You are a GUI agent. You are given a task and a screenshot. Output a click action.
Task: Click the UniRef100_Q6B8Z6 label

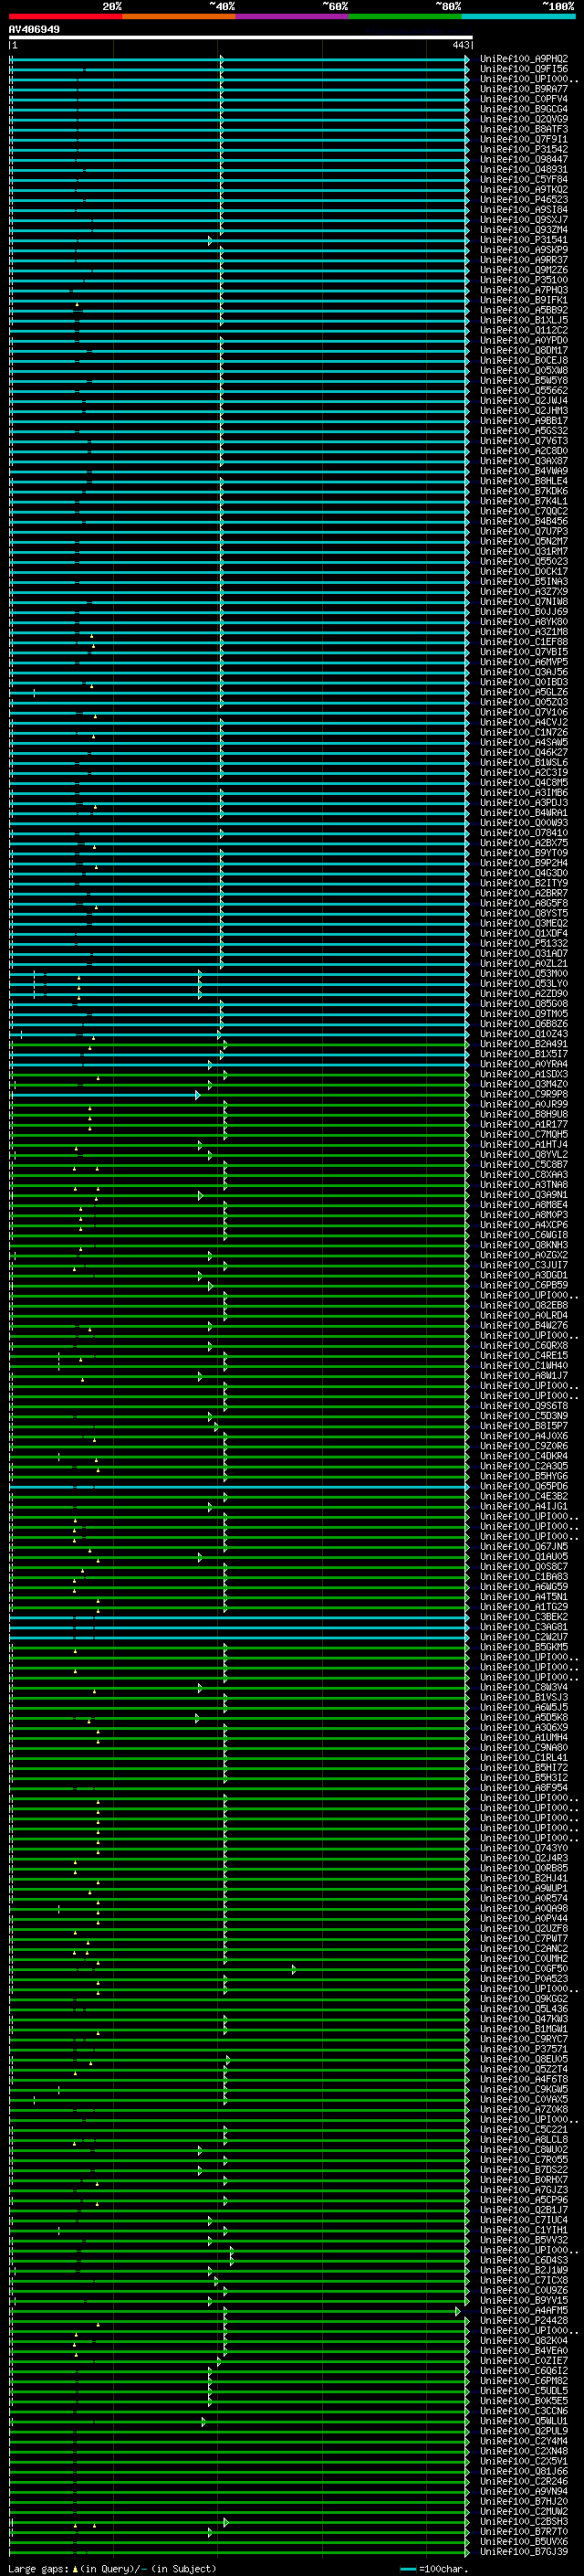tap(524, 1024)
